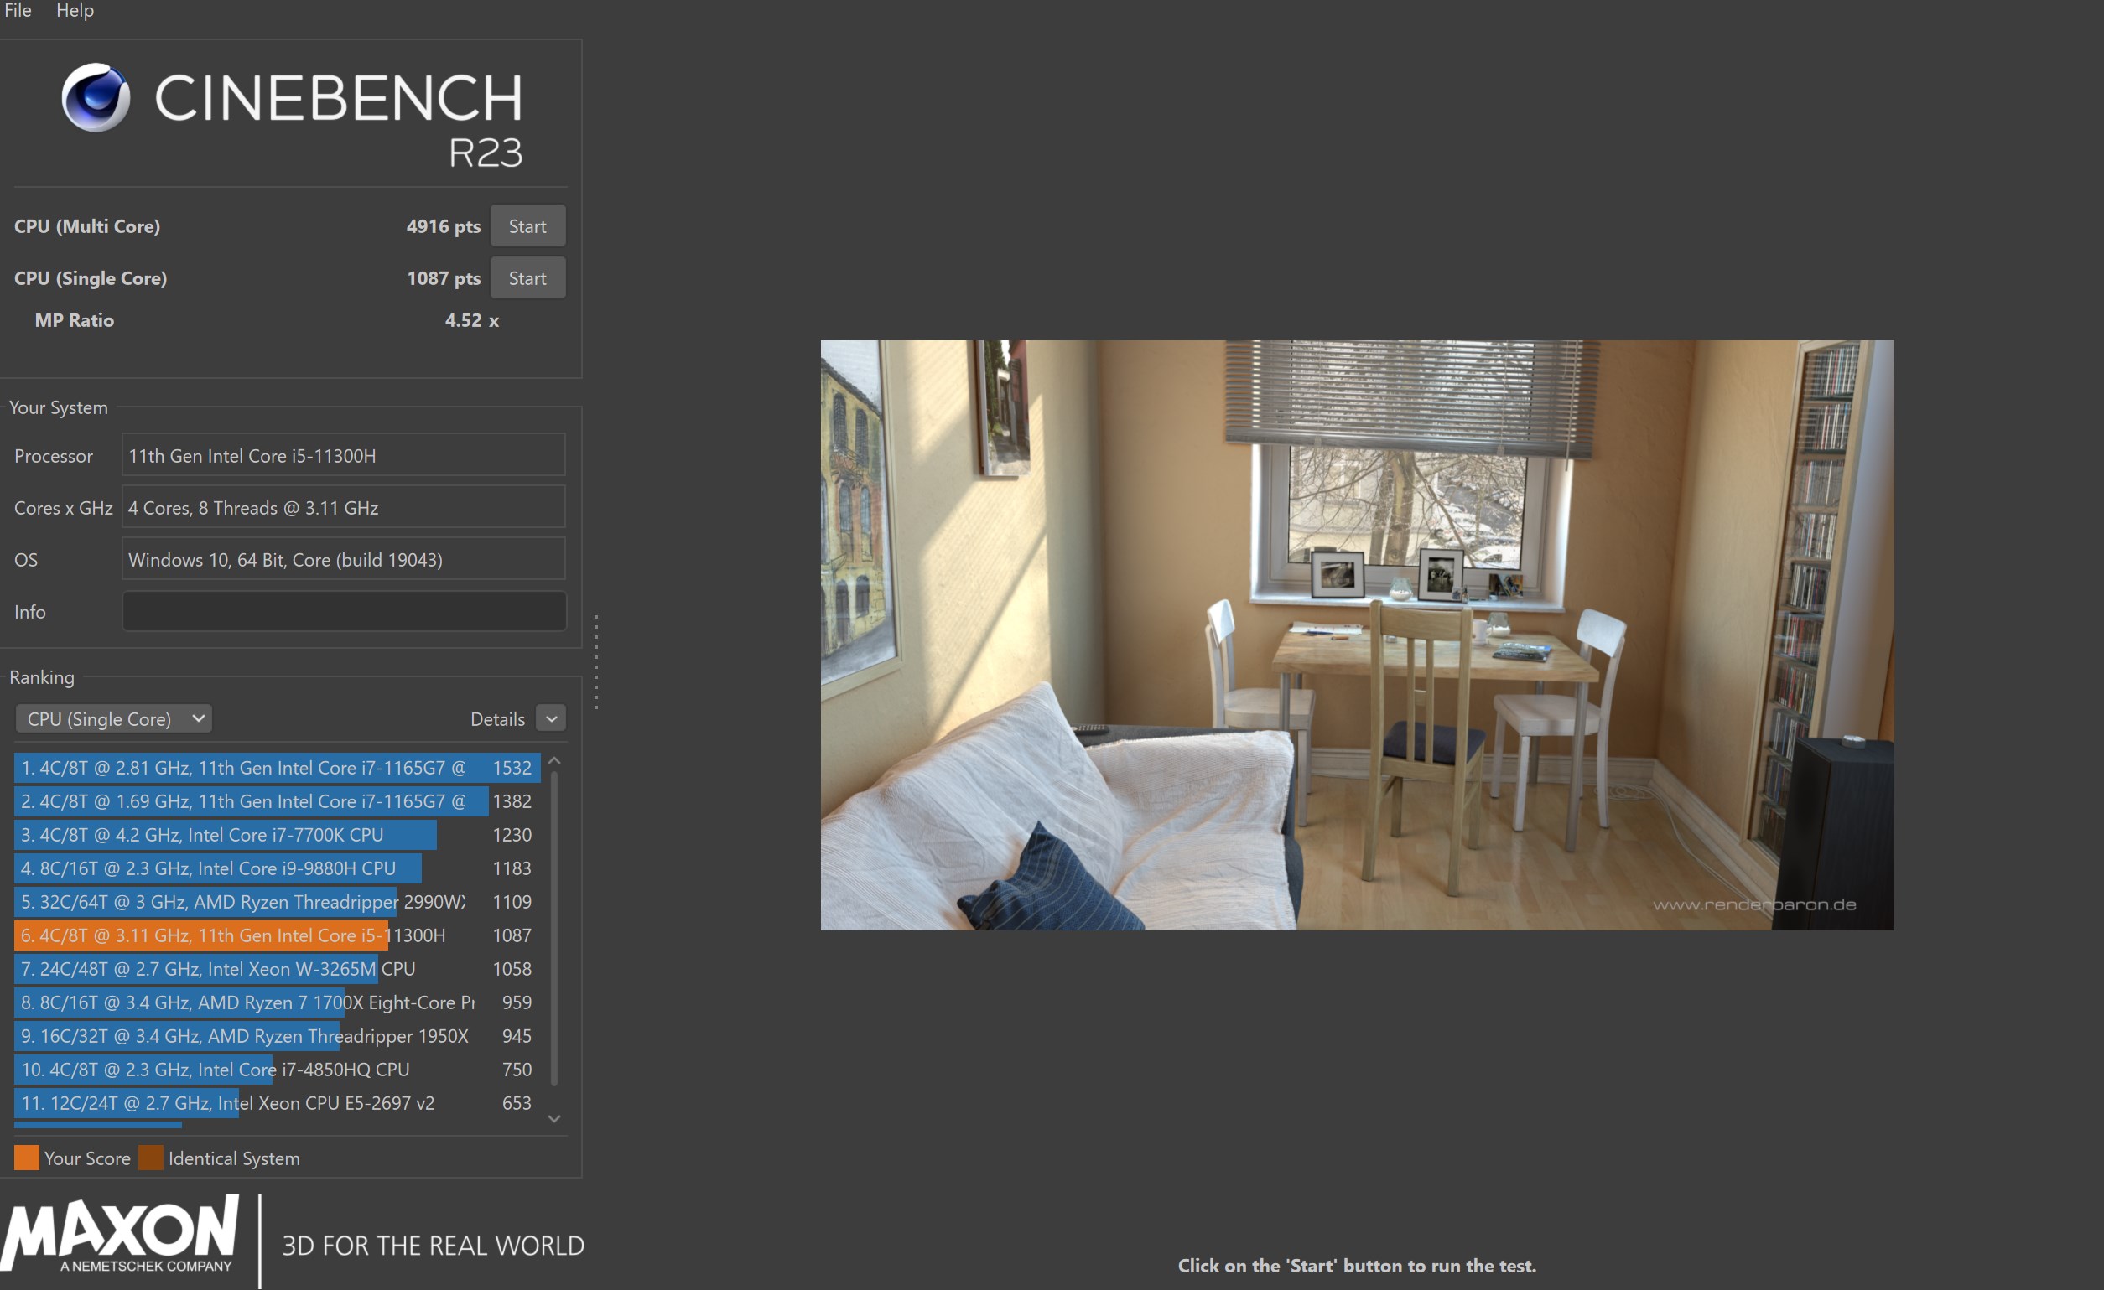
Task: Click into the Info input field
Action: pyautogui.click(x=343, y=611)
